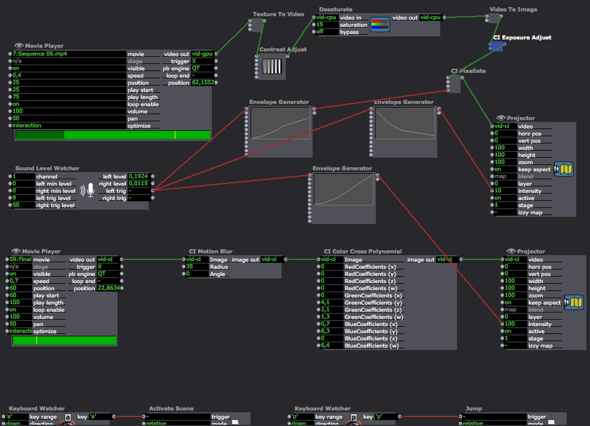
Task: Open blend 'map' on Projector with intensity 10
Action: coord(505,176)
